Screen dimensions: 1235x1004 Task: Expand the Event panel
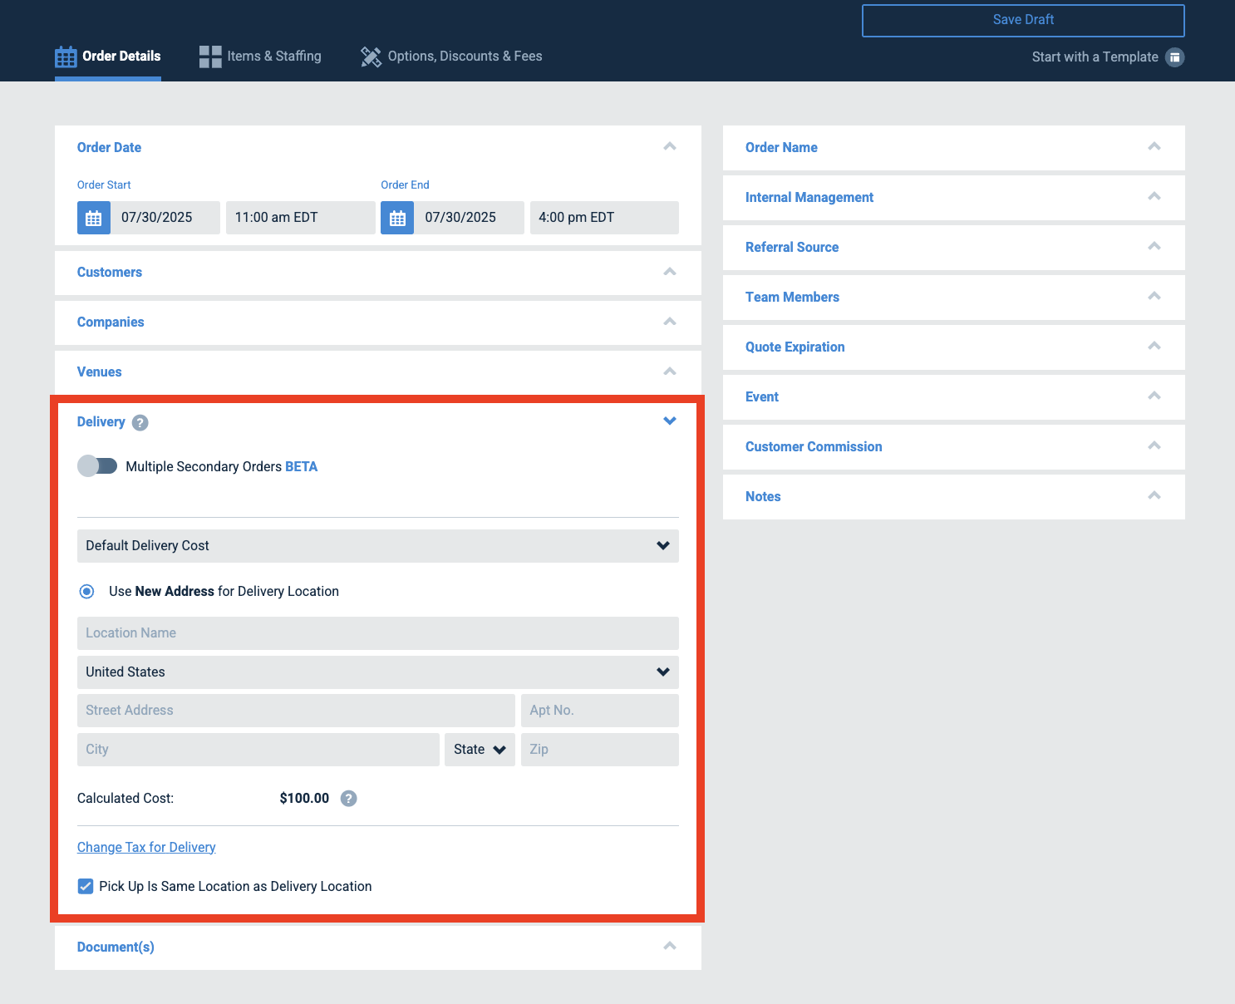tap(954, 397)
